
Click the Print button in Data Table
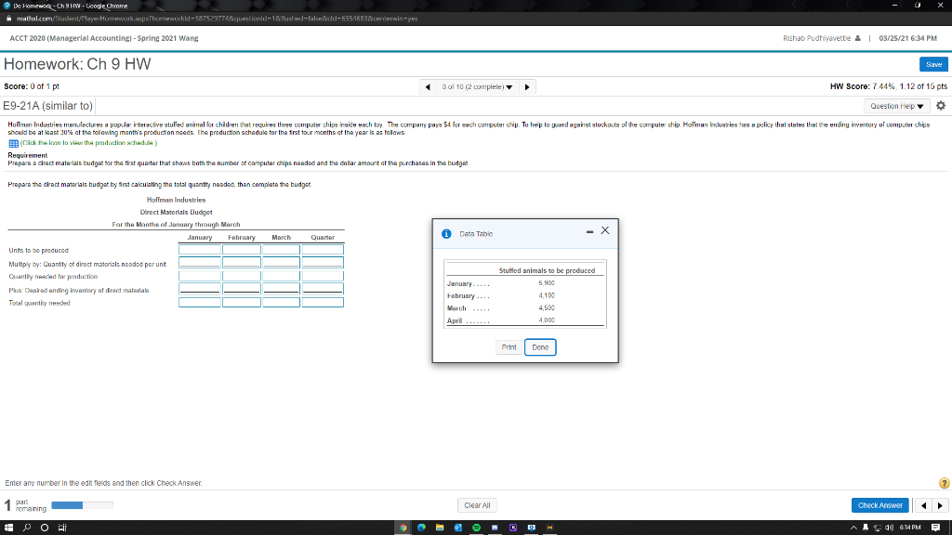pyautogui.click(x=509, y=347)
